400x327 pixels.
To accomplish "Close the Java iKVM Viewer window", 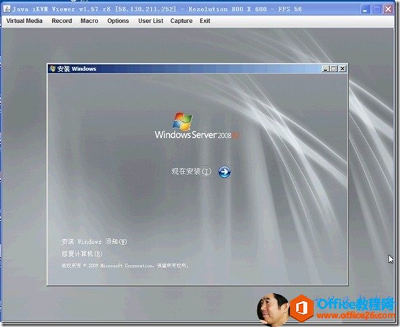I will [x=388, y=9].
